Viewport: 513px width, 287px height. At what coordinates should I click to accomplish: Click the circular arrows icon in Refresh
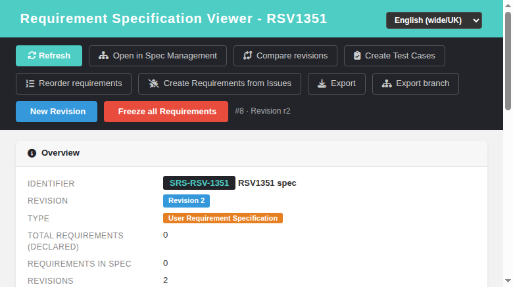pos(32,56)
